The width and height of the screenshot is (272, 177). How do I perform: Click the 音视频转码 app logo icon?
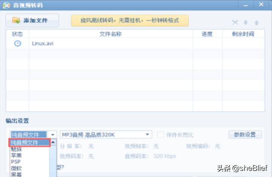[x=6, y=5]
